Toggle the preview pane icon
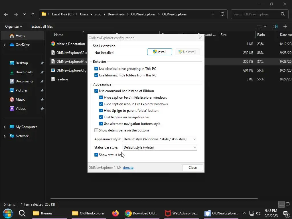This screenshot has width=292, height=219. [x=275, y=27]
